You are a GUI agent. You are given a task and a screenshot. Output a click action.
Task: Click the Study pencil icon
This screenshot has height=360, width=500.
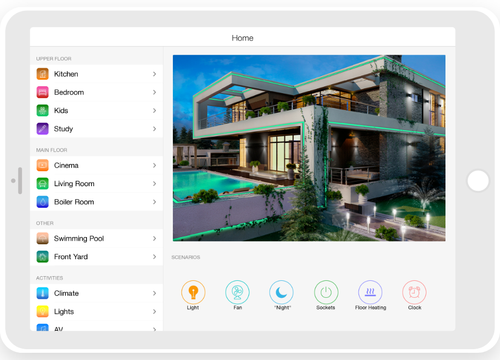[x=43, y=129]
